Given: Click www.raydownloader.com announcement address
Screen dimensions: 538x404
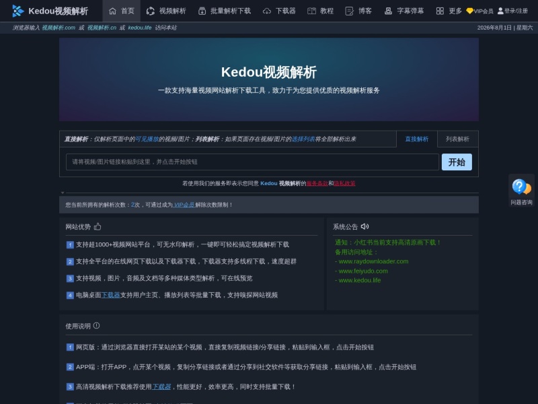Looking at the screenshot, I should (373, 261).
